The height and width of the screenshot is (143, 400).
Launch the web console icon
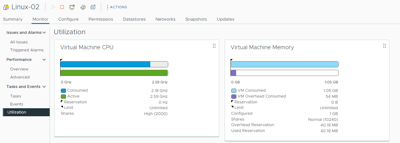coord(72,7)
